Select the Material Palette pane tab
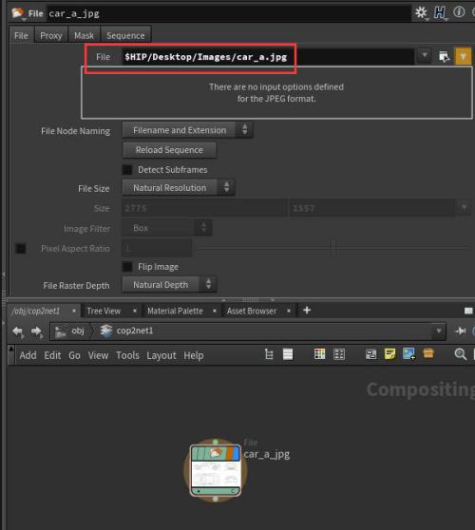Screen dimensions: 475x530 coord(175,311)
